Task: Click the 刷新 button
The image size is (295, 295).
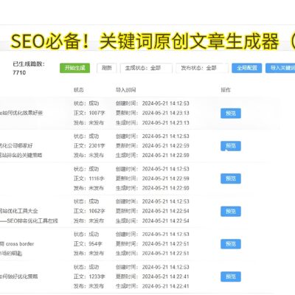Action: pyautogui.click(x=107, y=68)
